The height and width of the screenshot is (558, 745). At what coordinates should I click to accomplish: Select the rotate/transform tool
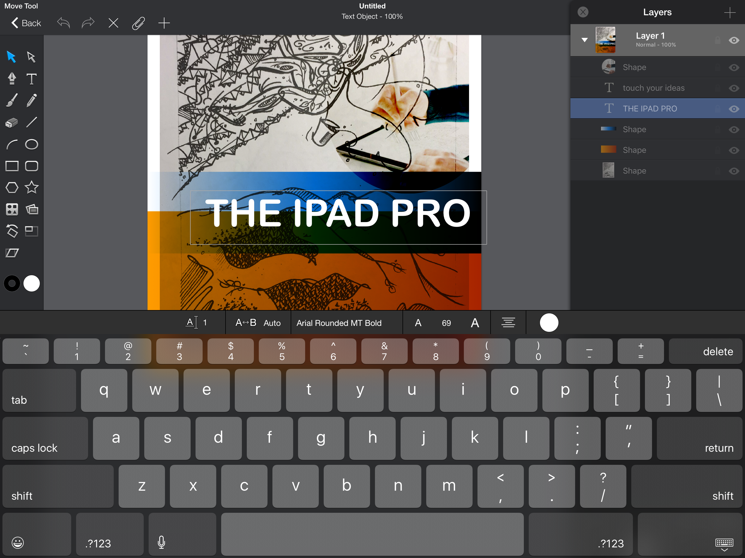[x=12, y=231]
